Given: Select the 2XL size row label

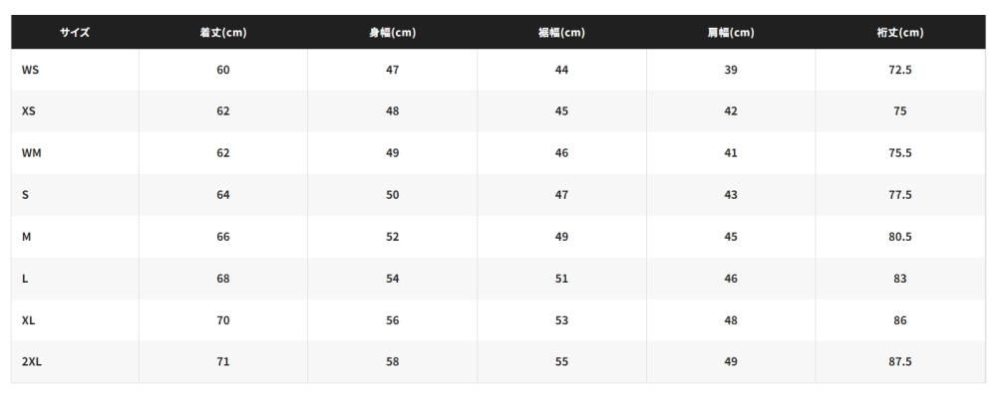Looking at the screenshot, I should coord(31,361).
